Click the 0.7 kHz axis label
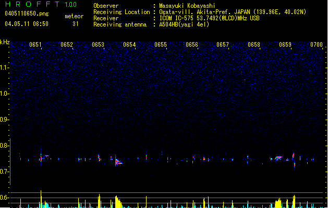The width and height of the screenshot is (328, 208). coord(4,172)
